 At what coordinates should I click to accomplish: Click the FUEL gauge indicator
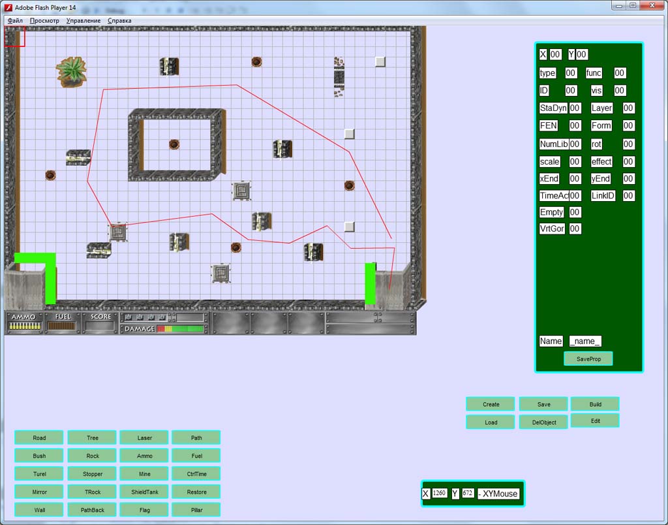(x=62, y=326)
